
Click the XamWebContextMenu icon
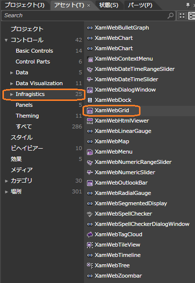click(x=90, y=59)
